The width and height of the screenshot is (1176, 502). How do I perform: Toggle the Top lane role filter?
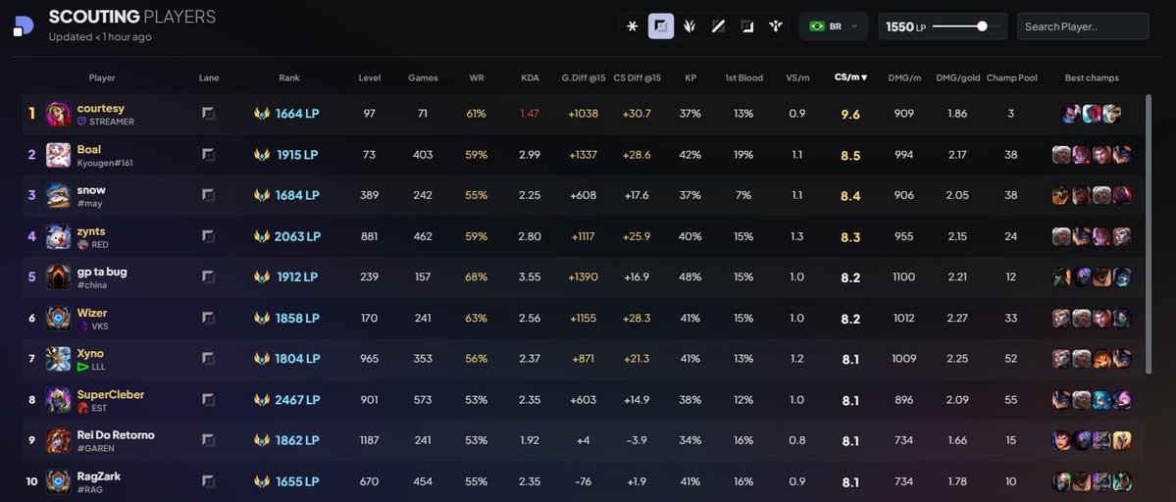[661, 26]
